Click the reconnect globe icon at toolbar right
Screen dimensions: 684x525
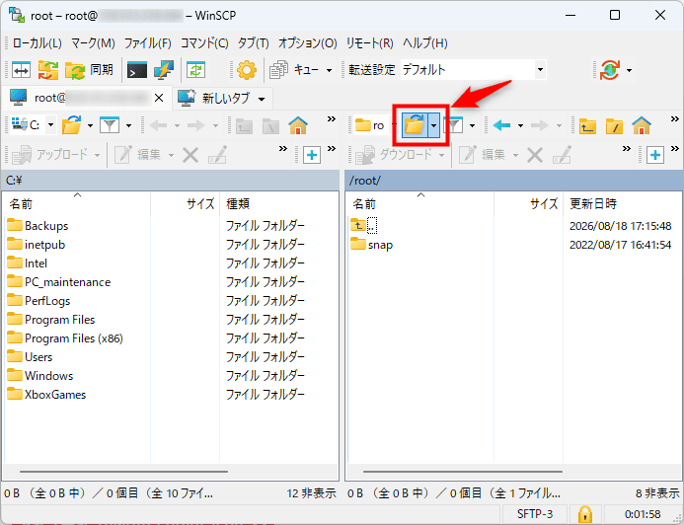point(609,70)
